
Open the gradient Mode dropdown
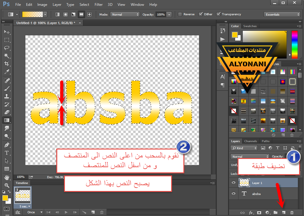click(125, 14)
